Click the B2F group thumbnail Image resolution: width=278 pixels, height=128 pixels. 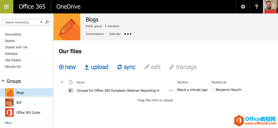9,102
